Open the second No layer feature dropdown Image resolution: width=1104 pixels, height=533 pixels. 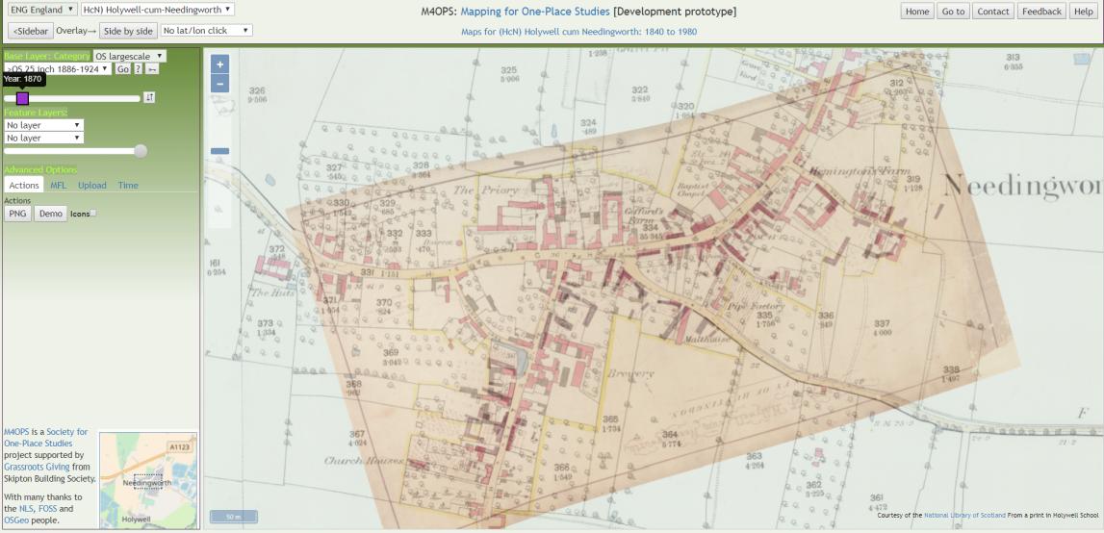point(43,138)
